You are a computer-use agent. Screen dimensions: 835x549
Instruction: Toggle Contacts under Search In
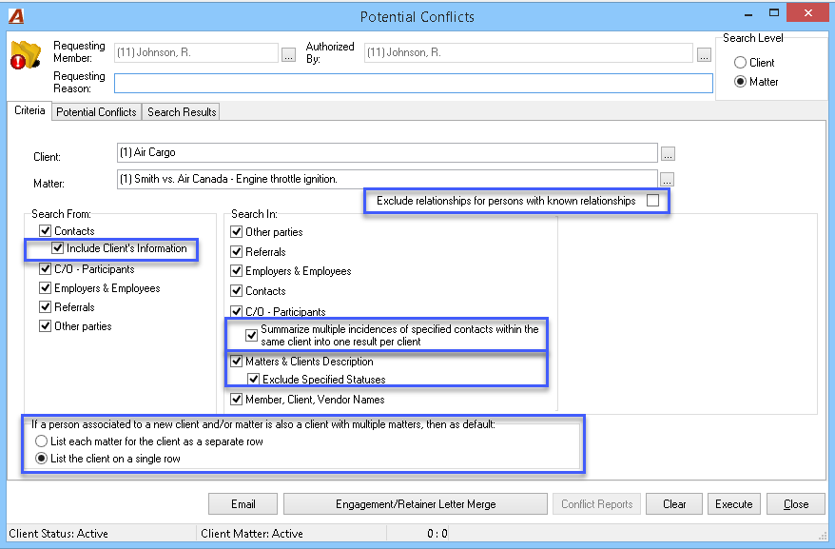237,291
